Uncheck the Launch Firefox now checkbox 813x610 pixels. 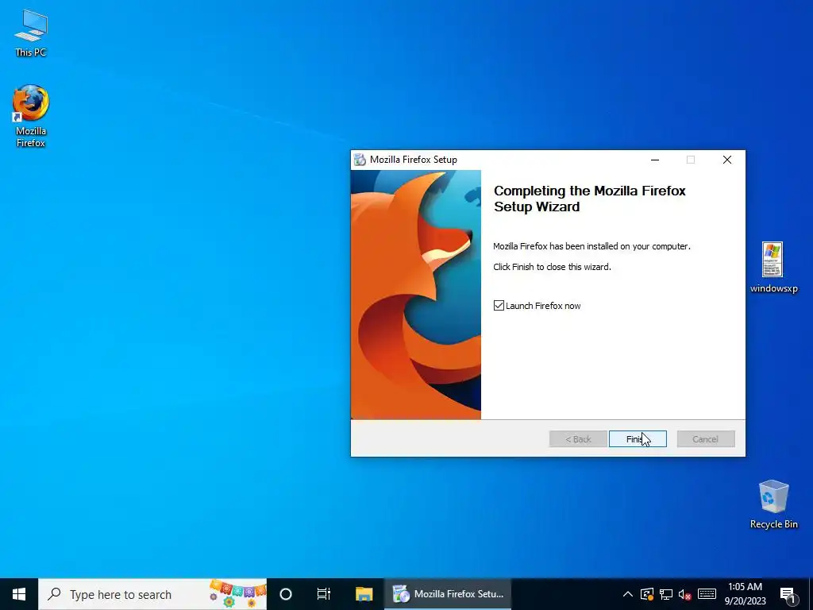(x=499, y=306)
